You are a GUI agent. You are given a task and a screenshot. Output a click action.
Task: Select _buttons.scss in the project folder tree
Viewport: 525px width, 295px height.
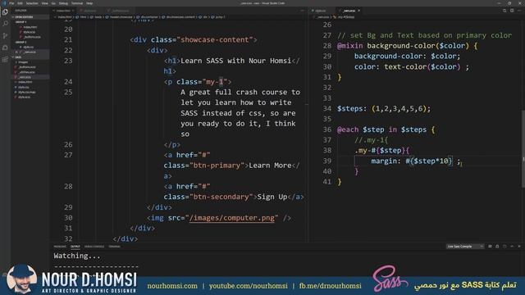coord(27,67)
